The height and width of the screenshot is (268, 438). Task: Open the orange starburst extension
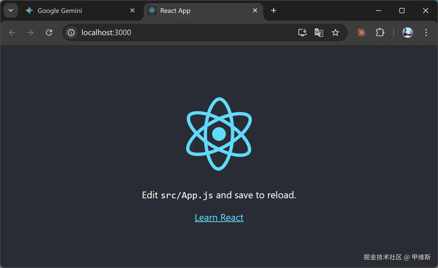pyautogui.click(x=361, y=33)
